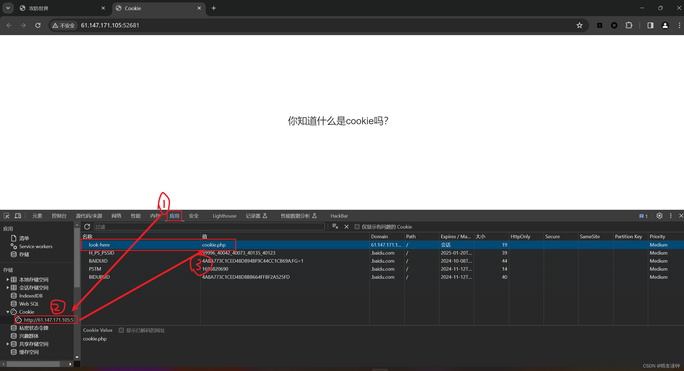Toggle the device toolbar icon in DevTools
Viewport: 684px width, 371px height.
click(17, 216)
